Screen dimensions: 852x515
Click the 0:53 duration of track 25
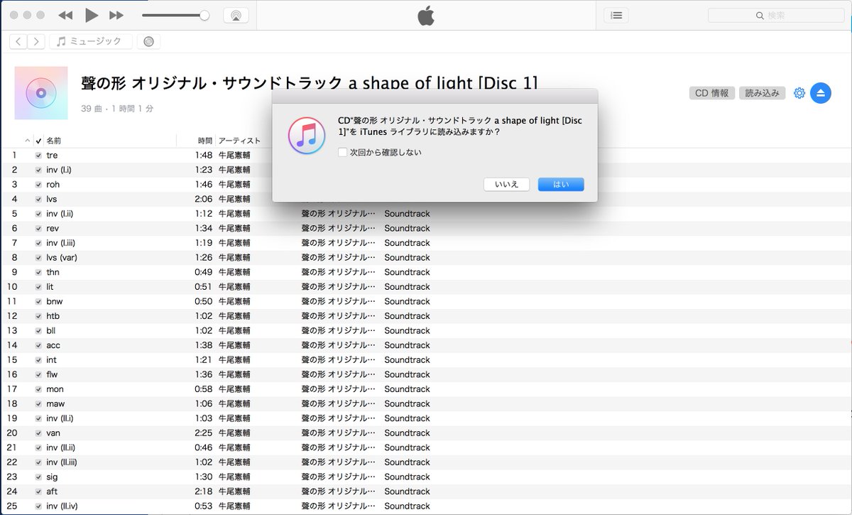click(204, 506)
